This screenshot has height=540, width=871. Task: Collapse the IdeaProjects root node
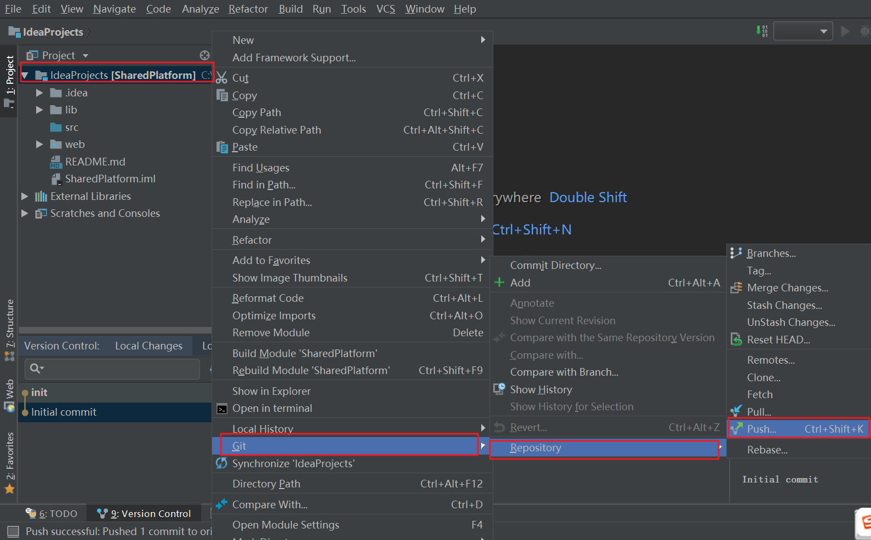(x=25, y=76)
